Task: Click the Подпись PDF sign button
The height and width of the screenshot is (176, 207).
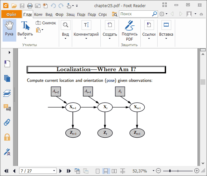Action: click(x=130, y=31)
